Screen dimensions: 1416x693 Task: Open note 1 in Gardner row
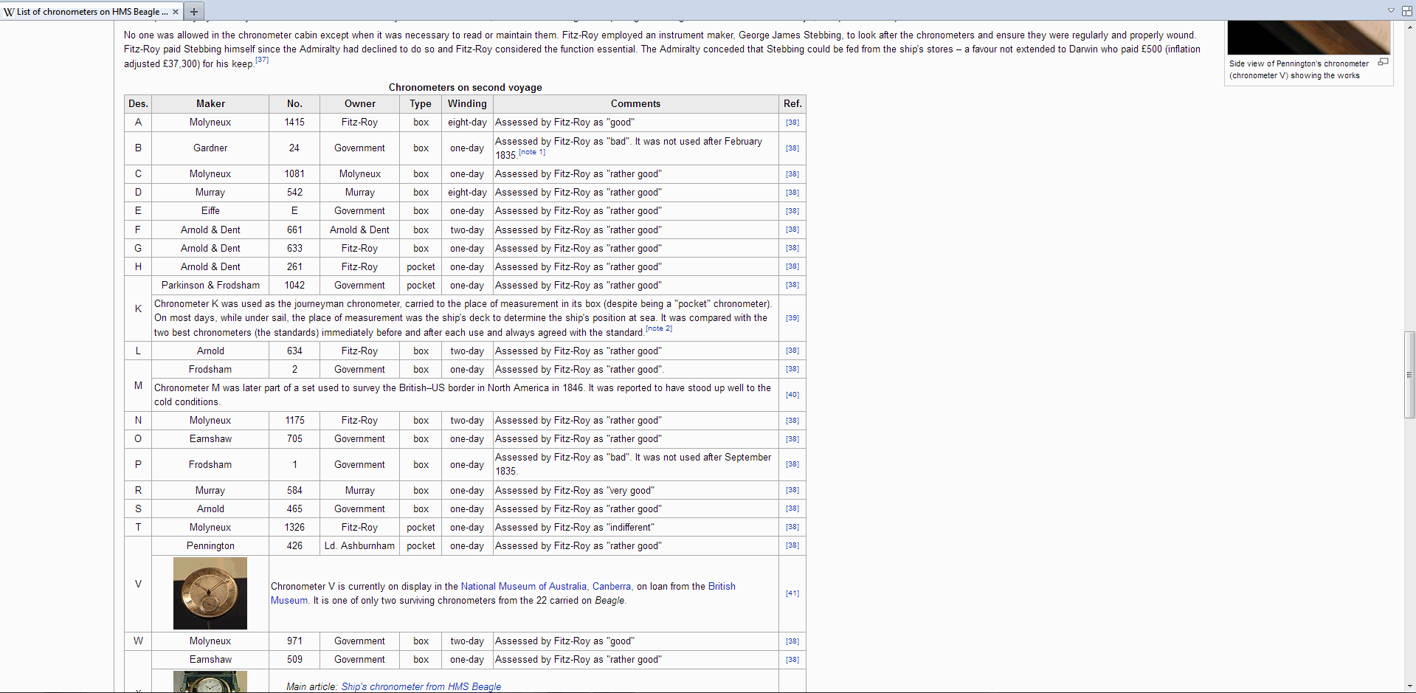click(532, 152)
